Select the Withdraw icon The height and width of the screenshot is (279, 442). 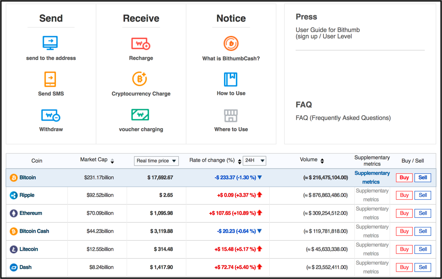(51, 116)
